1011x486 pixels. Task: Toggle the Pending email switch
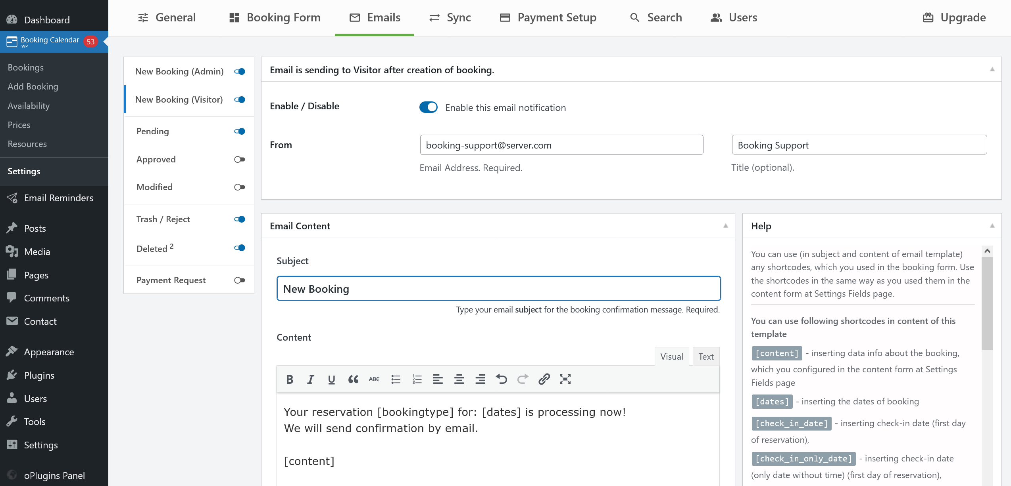point(240,131)
